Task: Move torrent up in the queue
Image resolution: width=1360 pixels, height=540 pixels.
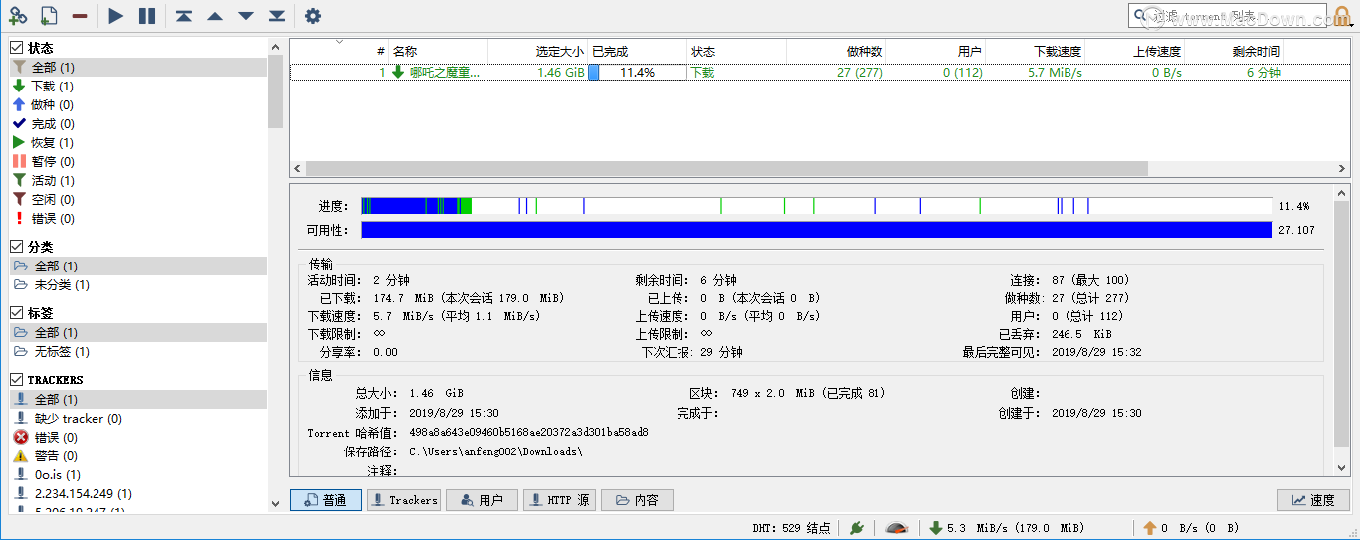Action: coord(215,16)
